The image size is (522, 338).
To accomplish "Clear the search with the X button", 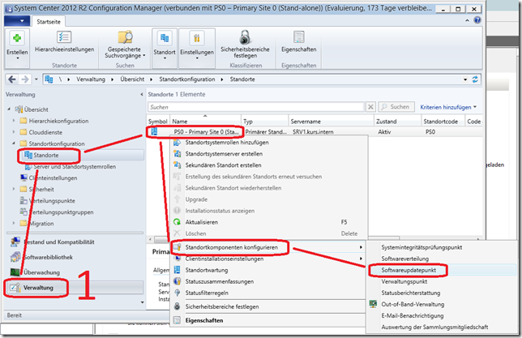I will point(370,107).
